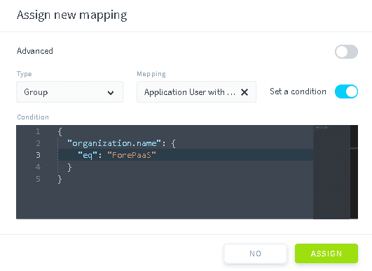The height and width of the screenshot is (271, 372).
Task: Toggle the Advanced switch on
Action: pyautogui.click(x=346, y=52)
